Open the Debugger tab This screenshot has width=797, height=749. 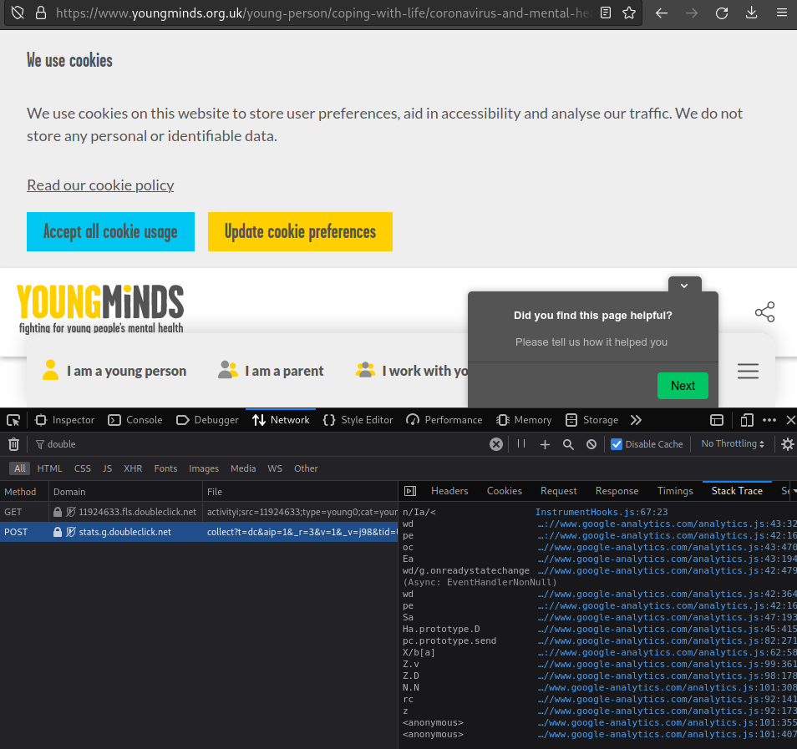coord(207,420)
